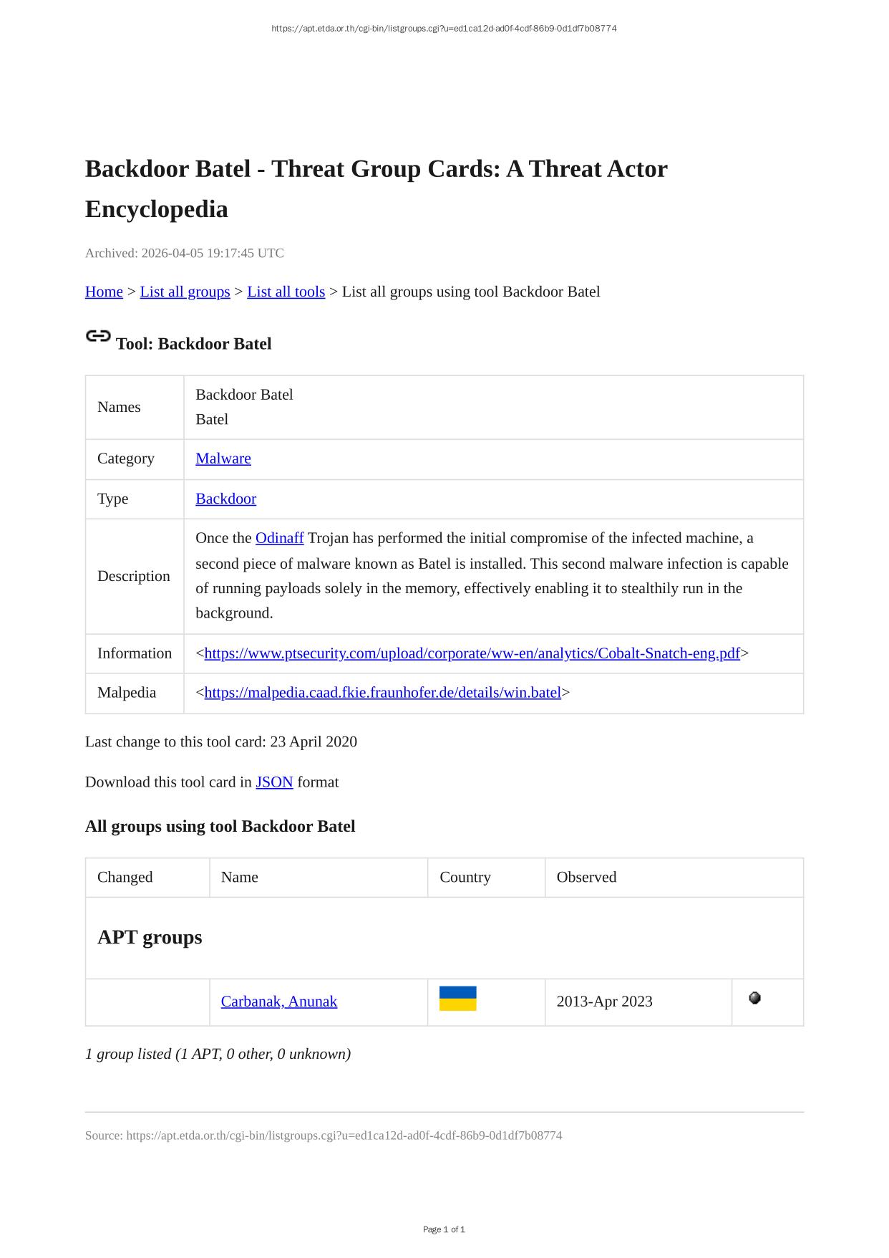Image resolution: width=889 pixels, height=1258 pixels.
Task: Open List all tools breadcrumb
Action: 286,292
